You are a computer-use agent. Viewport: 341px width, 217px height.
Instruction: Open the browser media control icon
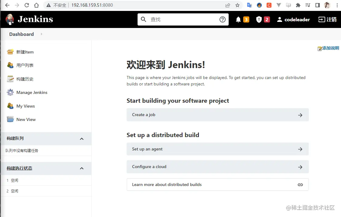pyautogui.click(x=308, y=5)
